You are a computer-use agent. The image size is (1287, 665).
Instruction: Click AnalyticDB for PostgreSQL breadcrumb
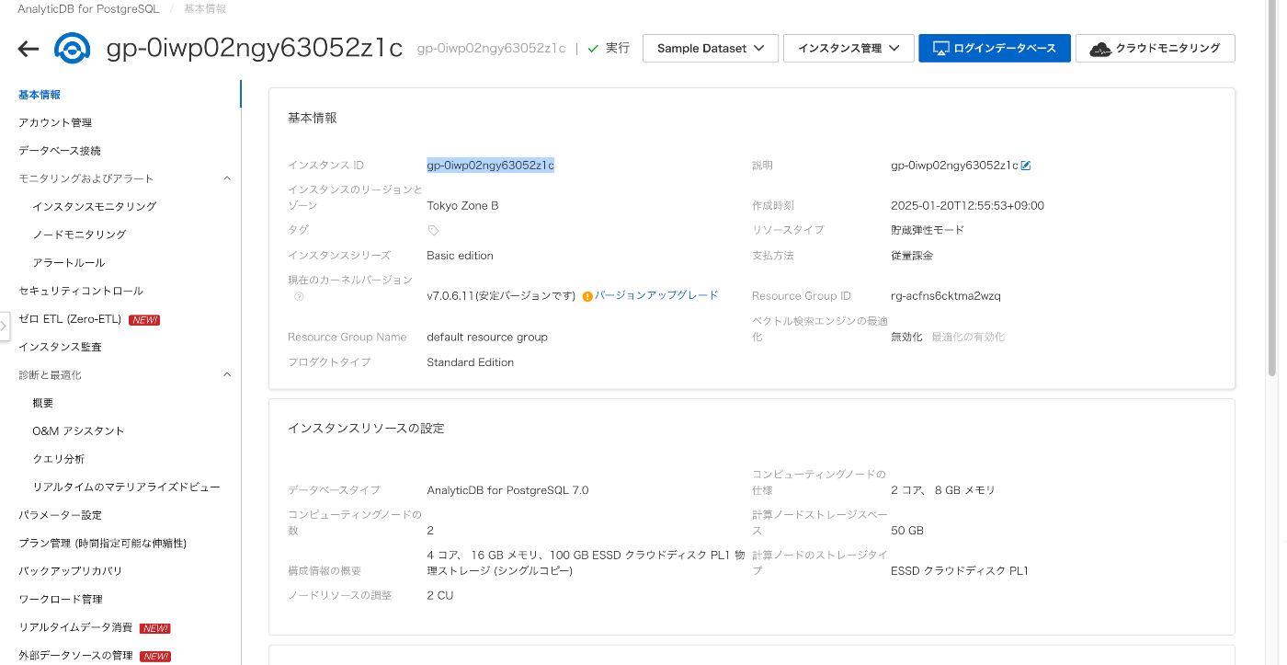click(88, 9)
